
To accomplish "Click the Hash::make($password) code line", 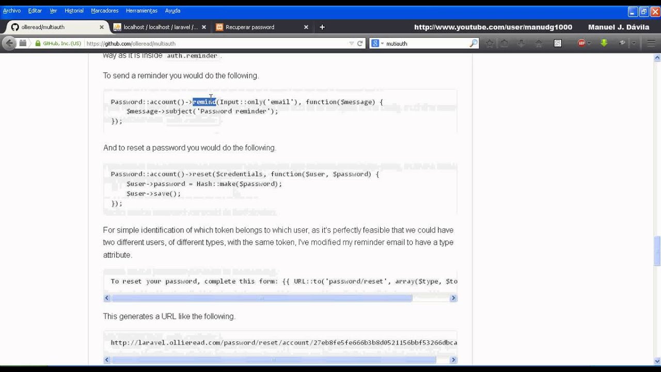I will (204, 183).
